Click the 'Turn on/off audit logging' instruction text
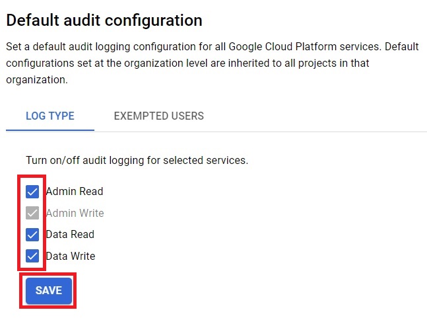Image resolution: width=427 pixels, height=318 pixels. 137,161
